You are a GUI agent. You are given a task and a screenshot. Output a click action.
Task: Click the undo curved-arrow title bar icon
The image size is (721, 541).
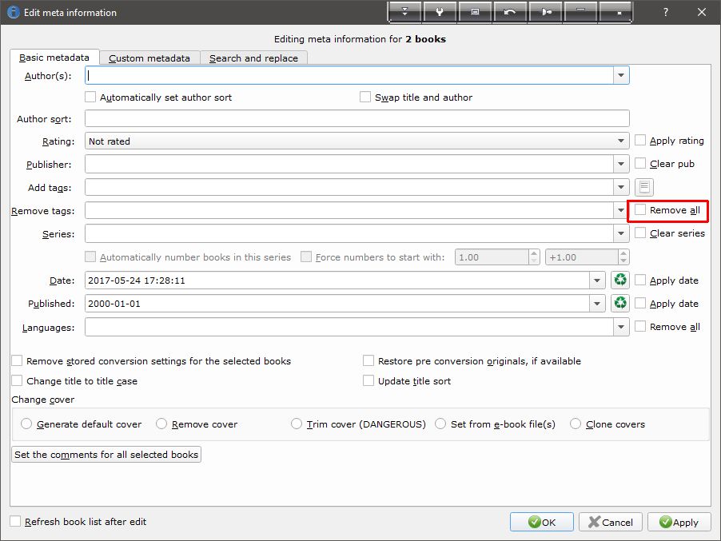(x=510, y=12)
